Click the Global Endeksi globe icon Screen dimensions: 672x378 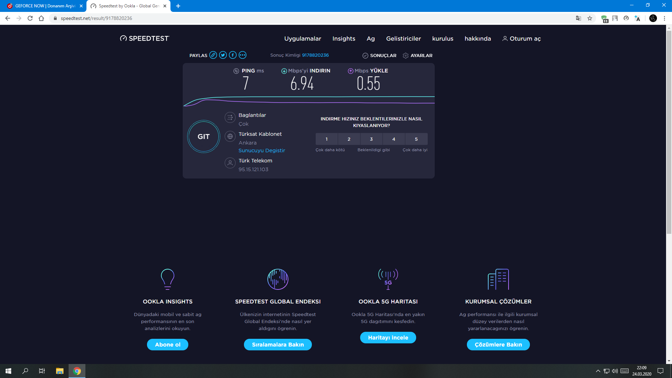[278, 279]
